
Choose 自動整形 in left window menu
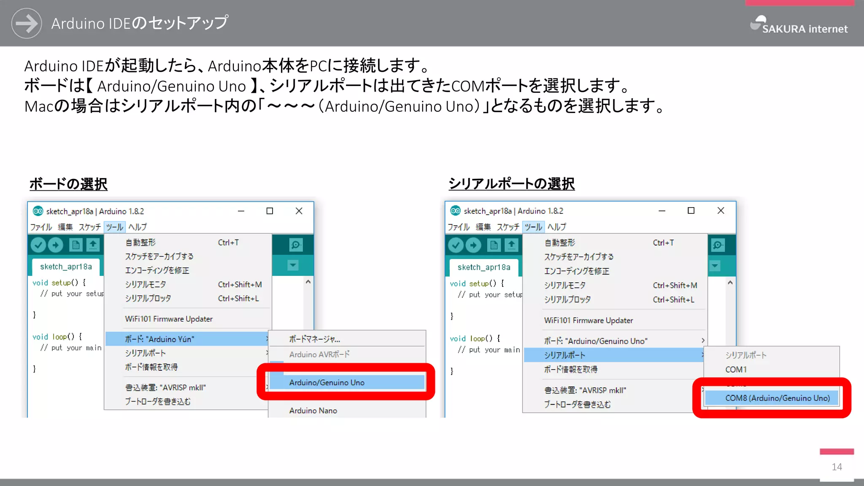point(187,242)
